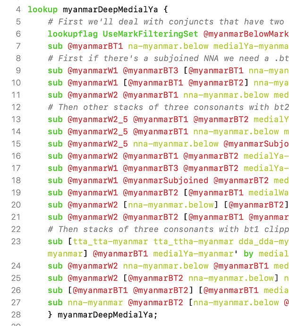This screenshot has width=289, height=326.
Task: Click 'nna-myanmar' on line 27
Action: 95,303
